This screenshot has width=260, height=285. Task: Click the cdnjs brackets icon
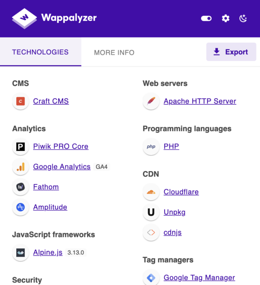coord(151,233)
